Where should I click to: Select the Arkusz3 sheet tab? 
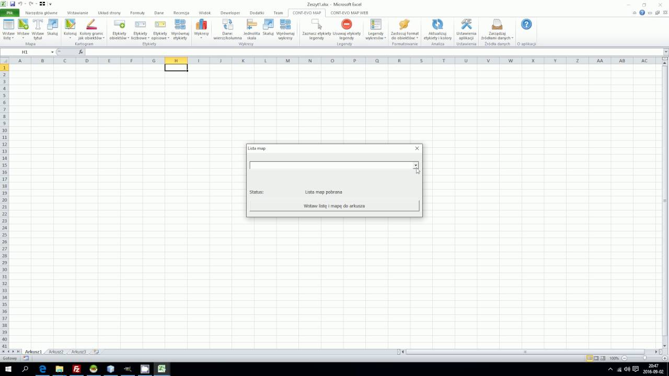coord(78,352)
